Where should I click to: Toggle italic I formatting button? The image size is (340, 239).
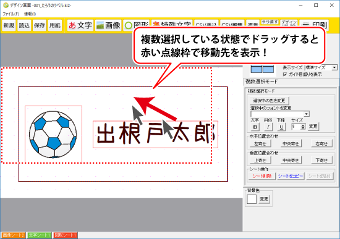pyautogui.click(x=268, y=127)
